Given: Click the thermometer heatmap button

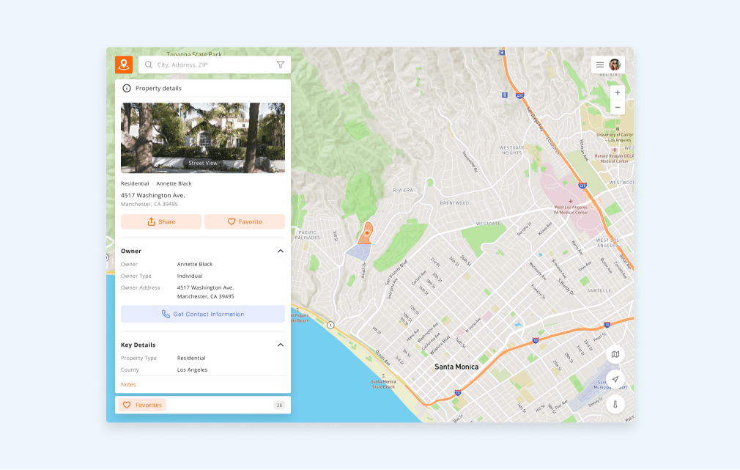Looking at the screenshot, I should pyautogui.click(x=615, y=404).
